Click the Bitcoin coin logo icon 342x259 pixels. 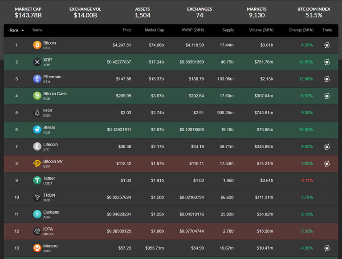pos(37,45)
